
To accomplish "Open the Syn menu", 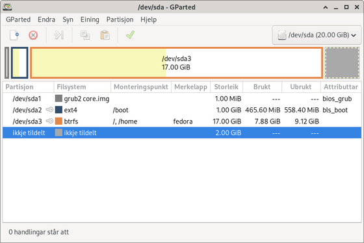I will pyautogui.click(x=68, y=19).
